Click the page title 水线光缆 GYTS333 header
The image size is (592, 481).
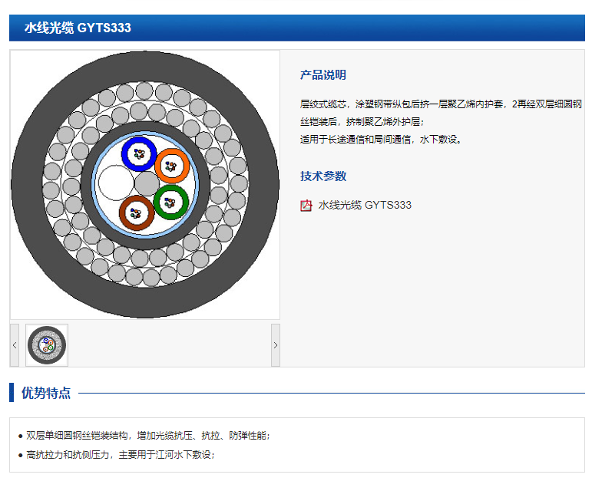78,28
